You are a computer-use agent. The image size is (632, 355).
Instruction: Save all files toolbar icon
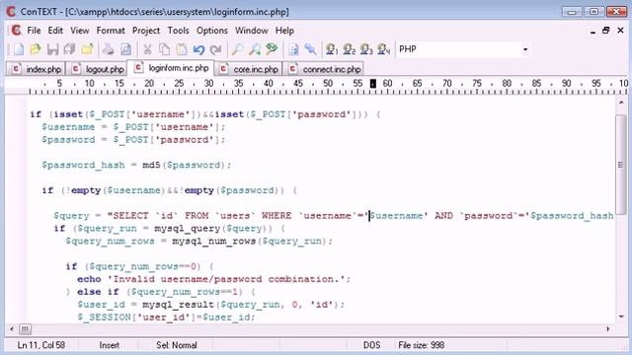click(x=70, y=49)
